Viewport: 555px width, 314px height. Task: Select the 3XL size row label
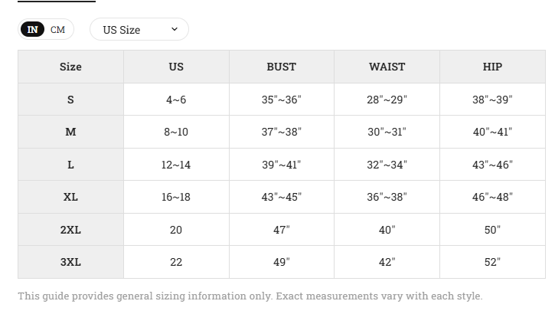coord(70,262)
